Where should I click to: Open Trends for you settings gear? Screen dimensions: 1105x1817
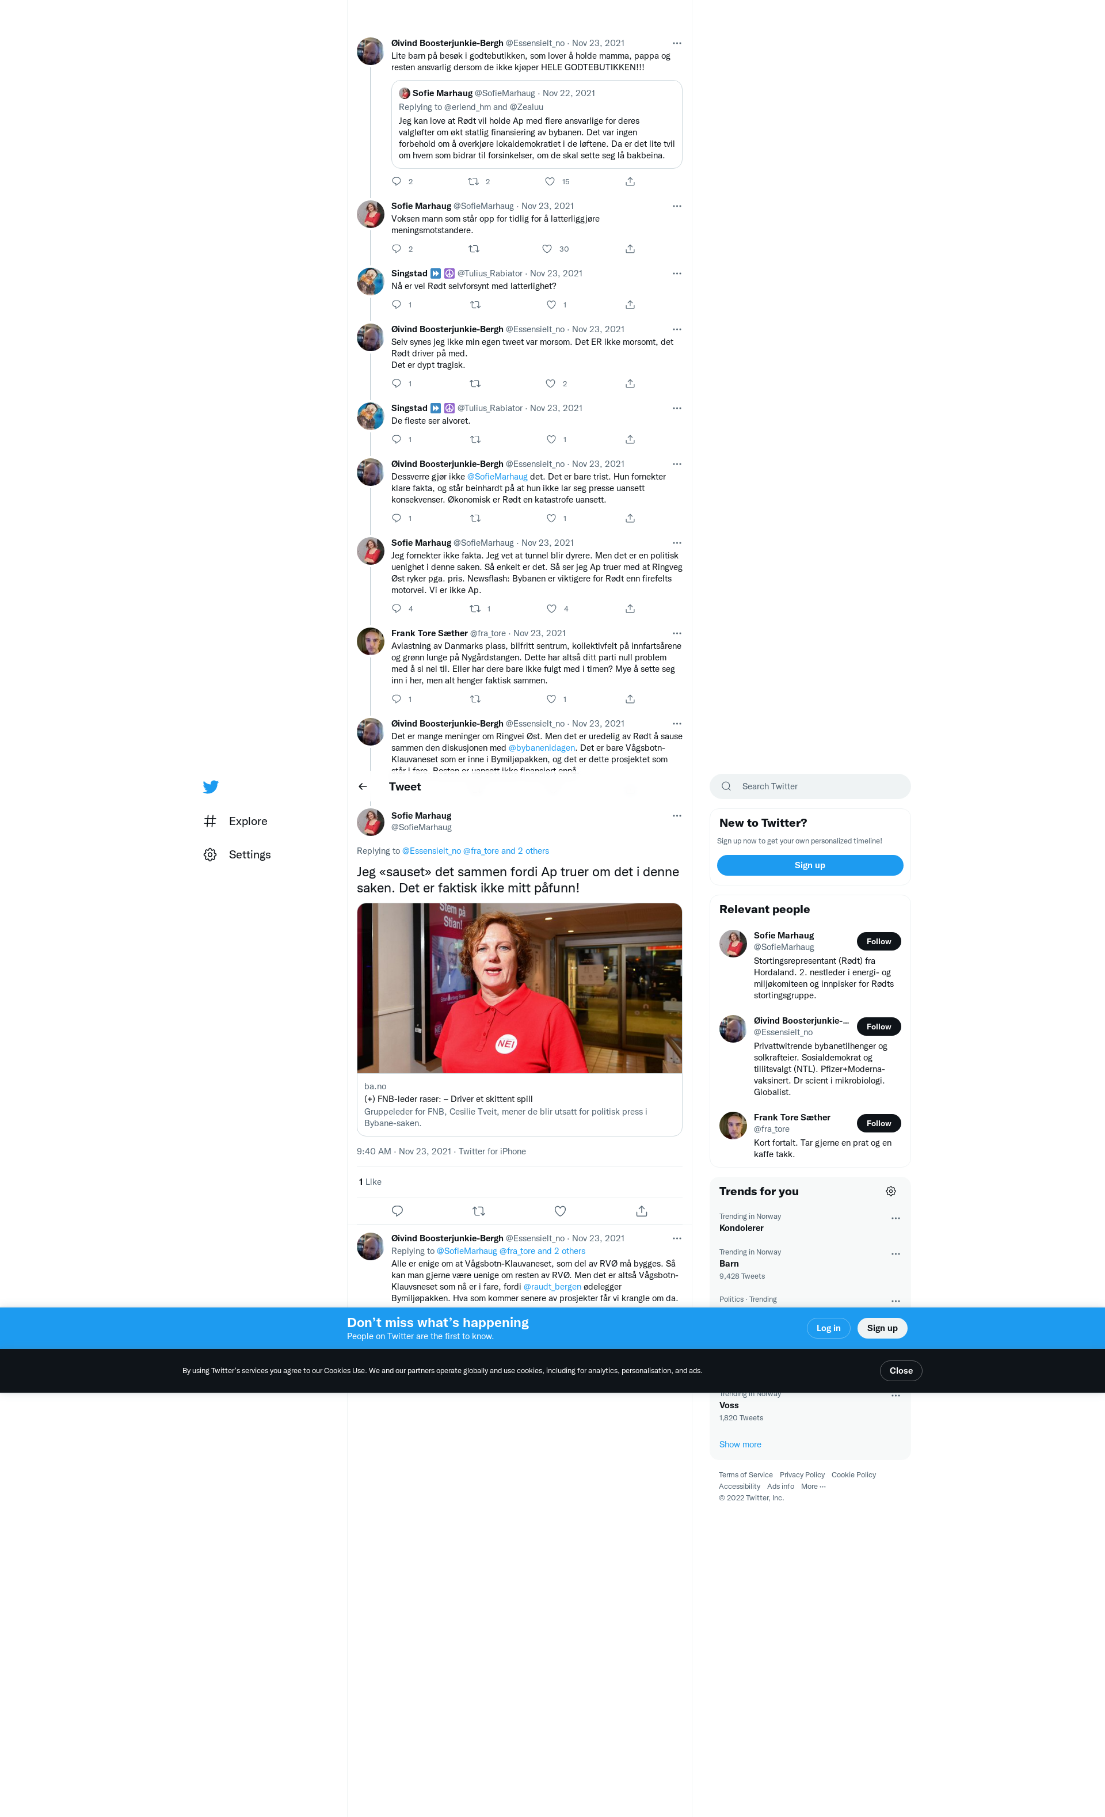coord(890,1191)
